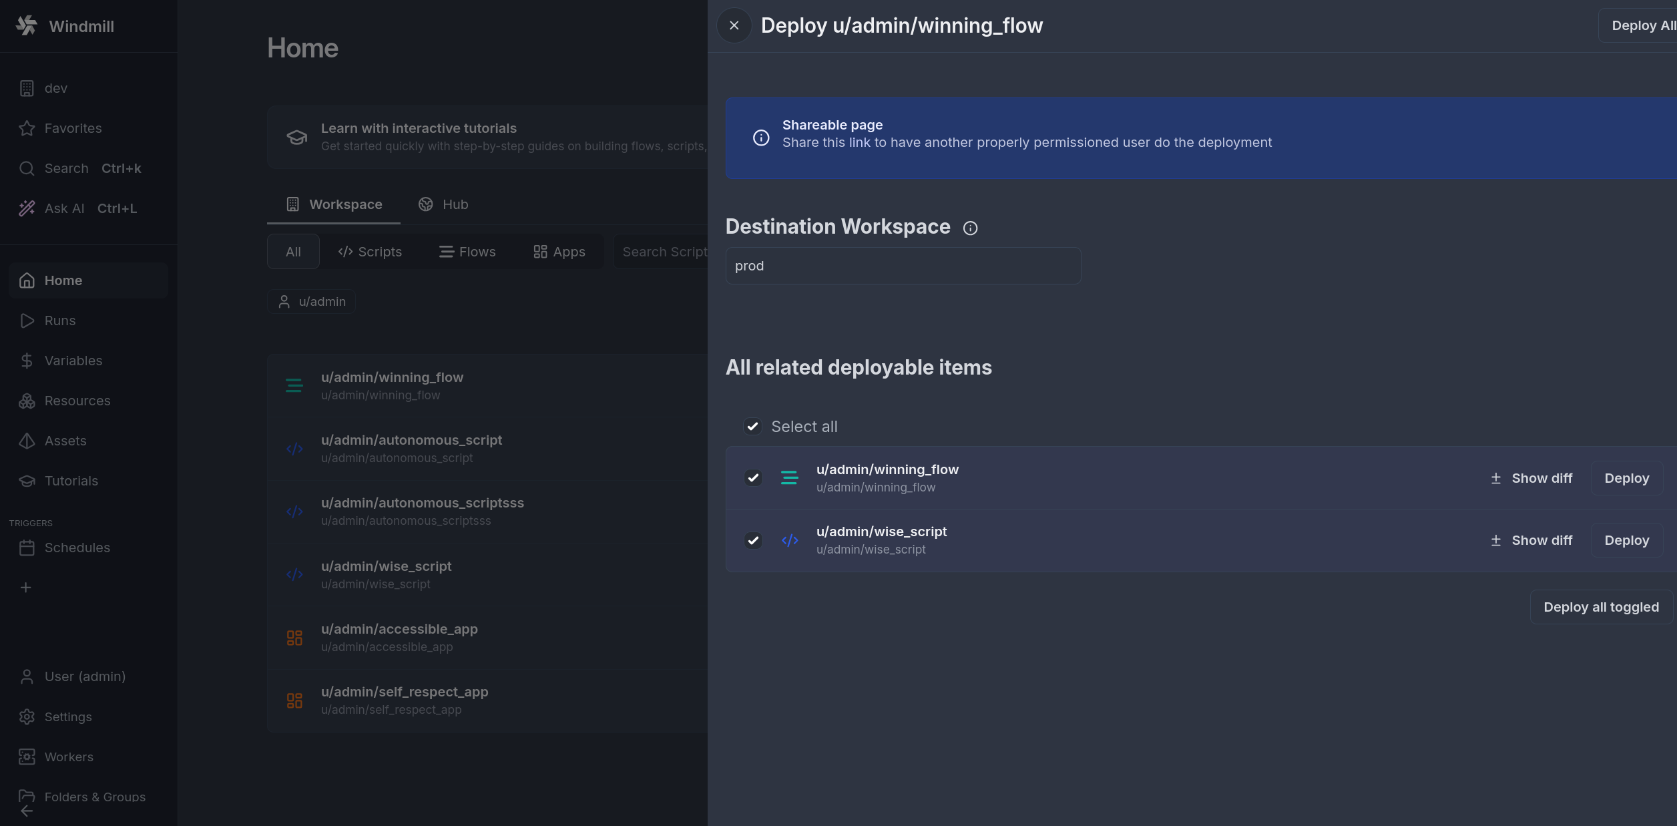
Task: Click the Windmill logo icon
Action: pos(26,25)
